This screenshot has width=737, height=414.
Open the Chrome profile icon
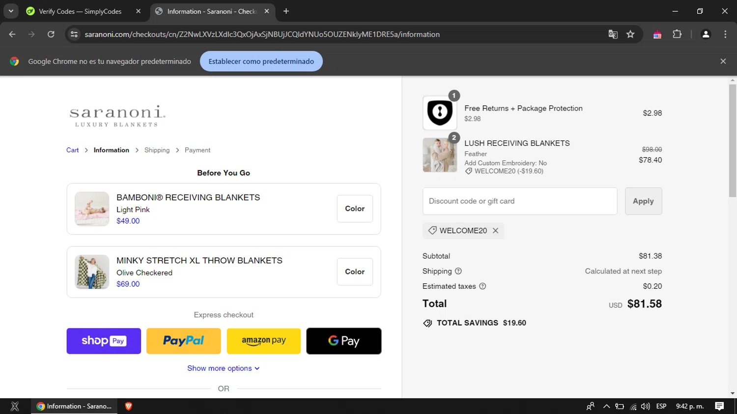(706, 34)
